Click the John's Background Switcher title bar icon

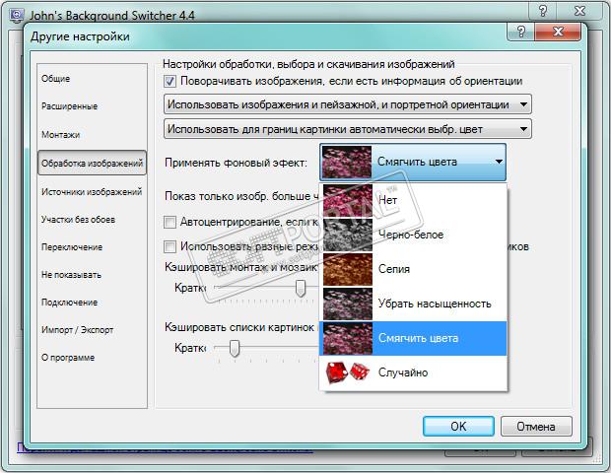(x=17, y=15)
